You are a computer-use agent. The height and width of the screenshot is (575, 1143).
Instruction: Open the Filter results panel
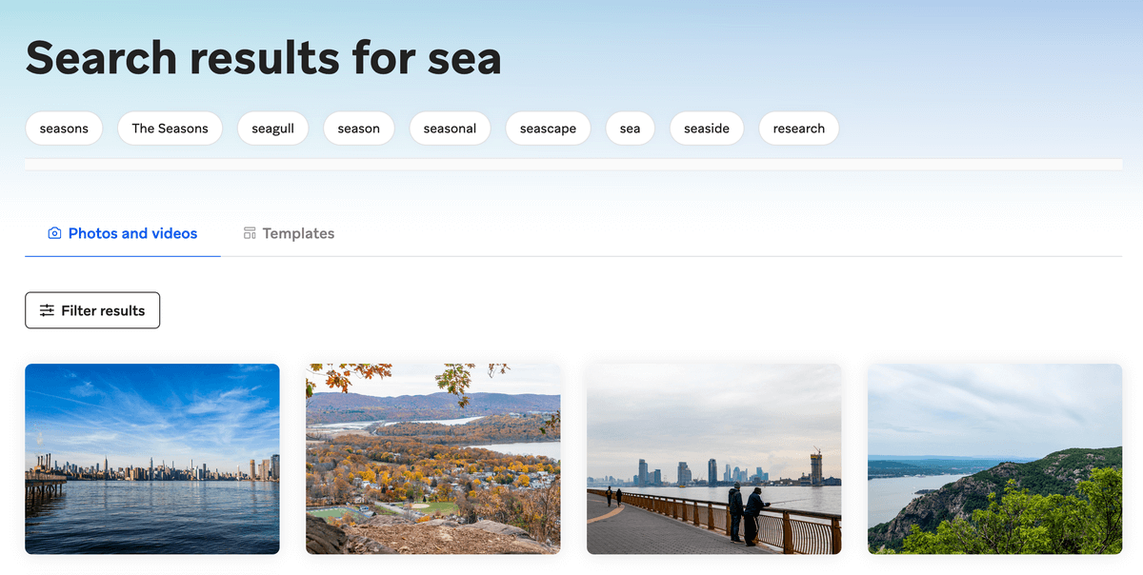(92, 310)
